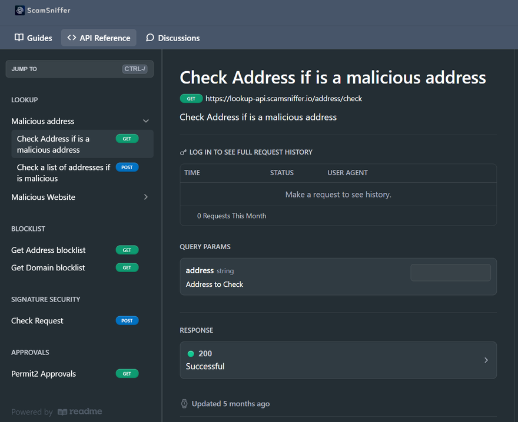Viewport: 518px width, 422px height.
Task: Click 'Make a request to see history.' text
Action: click(338, 195)
